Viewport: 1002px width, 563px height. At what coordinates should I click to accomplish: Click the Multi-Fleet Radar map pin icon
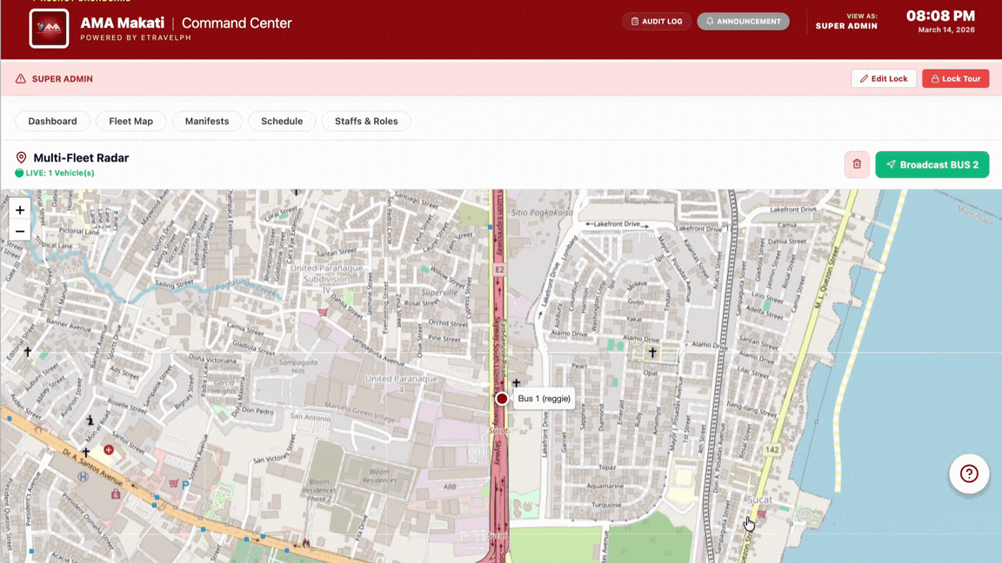(21, 158)
